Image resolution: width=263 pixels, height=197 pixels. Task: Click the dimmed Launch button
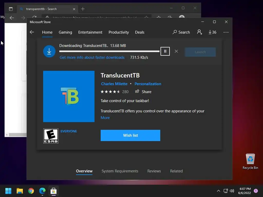click(200, 52)
